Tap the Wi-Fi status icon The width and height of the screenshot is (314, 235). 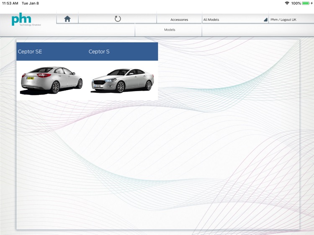[x=287, y=3]
